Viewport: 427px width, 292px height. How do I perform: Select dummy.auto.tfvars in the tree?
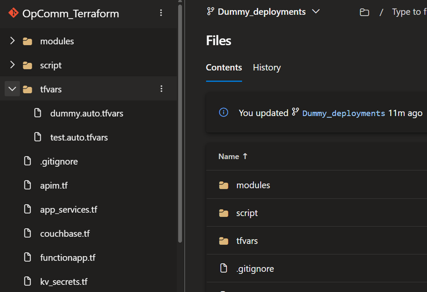pos(87,114)
